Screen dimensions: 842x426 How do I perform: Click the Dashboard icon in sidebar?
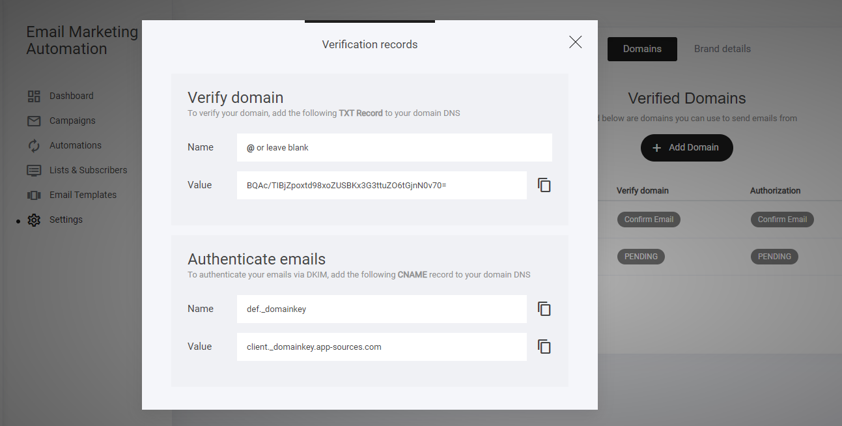pos(34,96)
